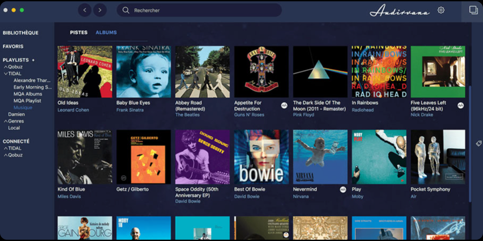483x241 pixels.
Task: Open Abbey Road album cover
Action: tap(202, 72)
